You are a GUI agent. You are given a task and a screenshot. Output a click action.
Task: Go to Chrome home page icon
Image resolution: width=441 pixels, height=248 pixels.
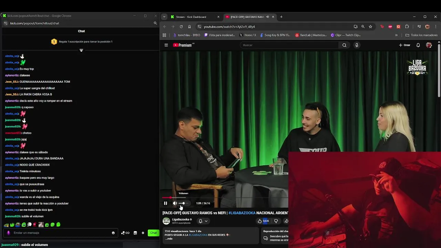click(189, 27)
